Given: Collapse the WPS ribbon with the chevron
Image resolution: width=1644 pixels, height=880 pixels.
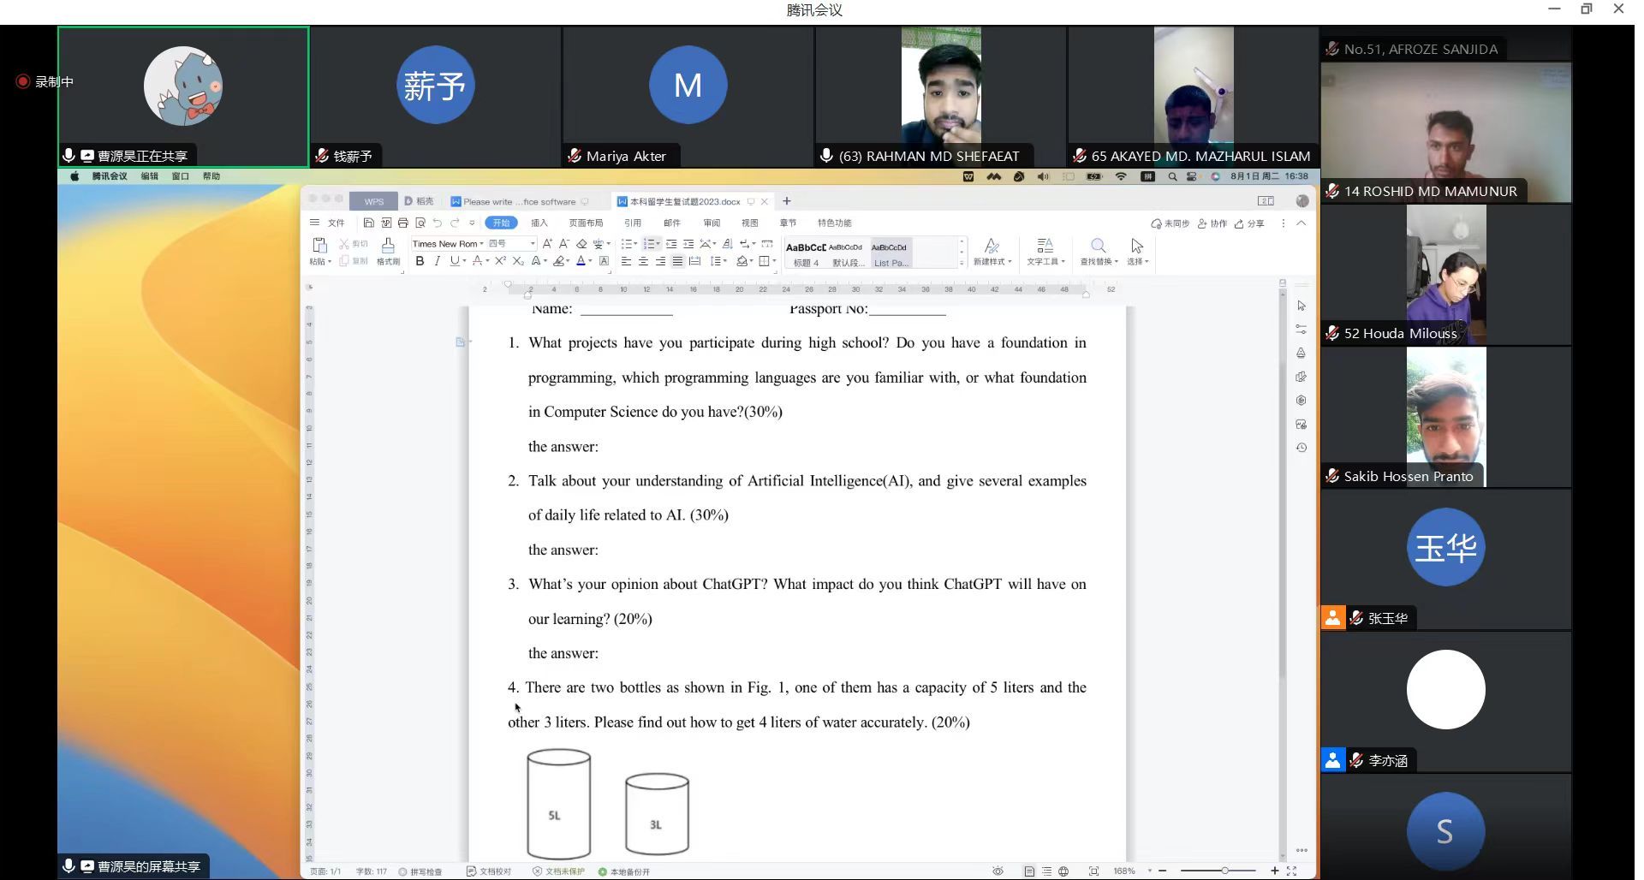Looking at the screenshot, I should (x=1301, y=223).
